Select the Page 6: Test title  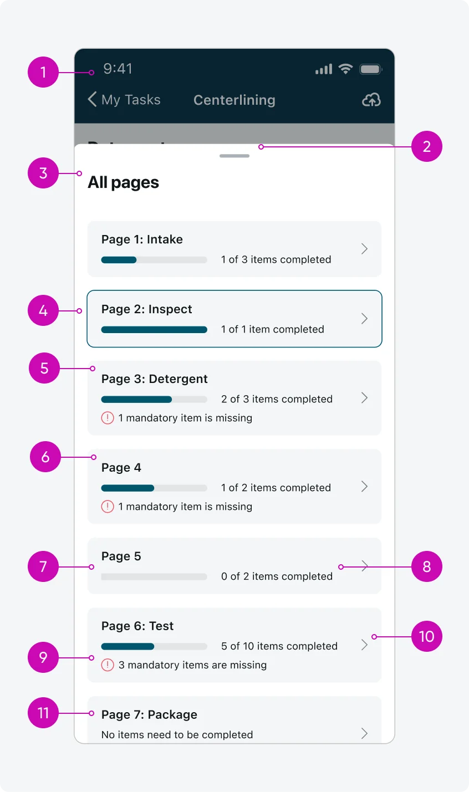point(137,626)
